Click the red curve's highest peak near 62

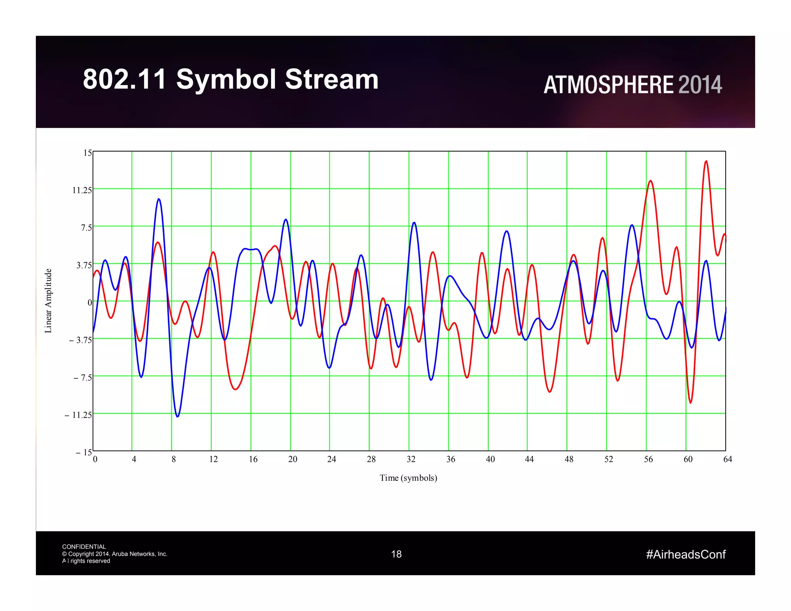706,161
